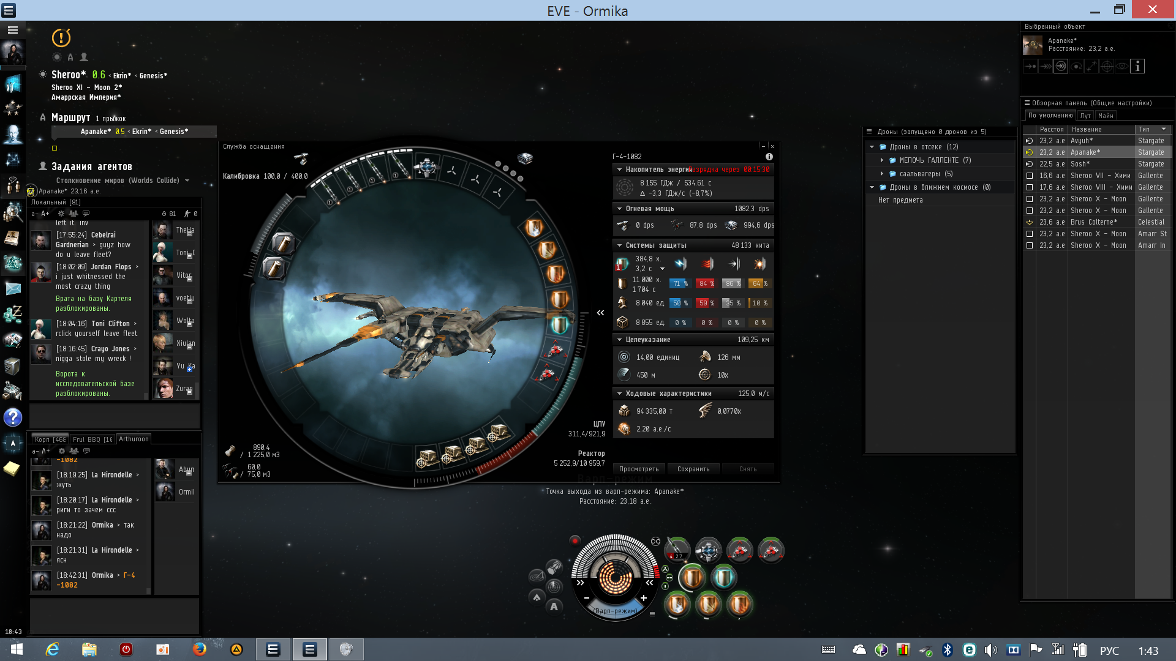
Task: Collapse the Системы защиты section
Action: click(619, 245)
